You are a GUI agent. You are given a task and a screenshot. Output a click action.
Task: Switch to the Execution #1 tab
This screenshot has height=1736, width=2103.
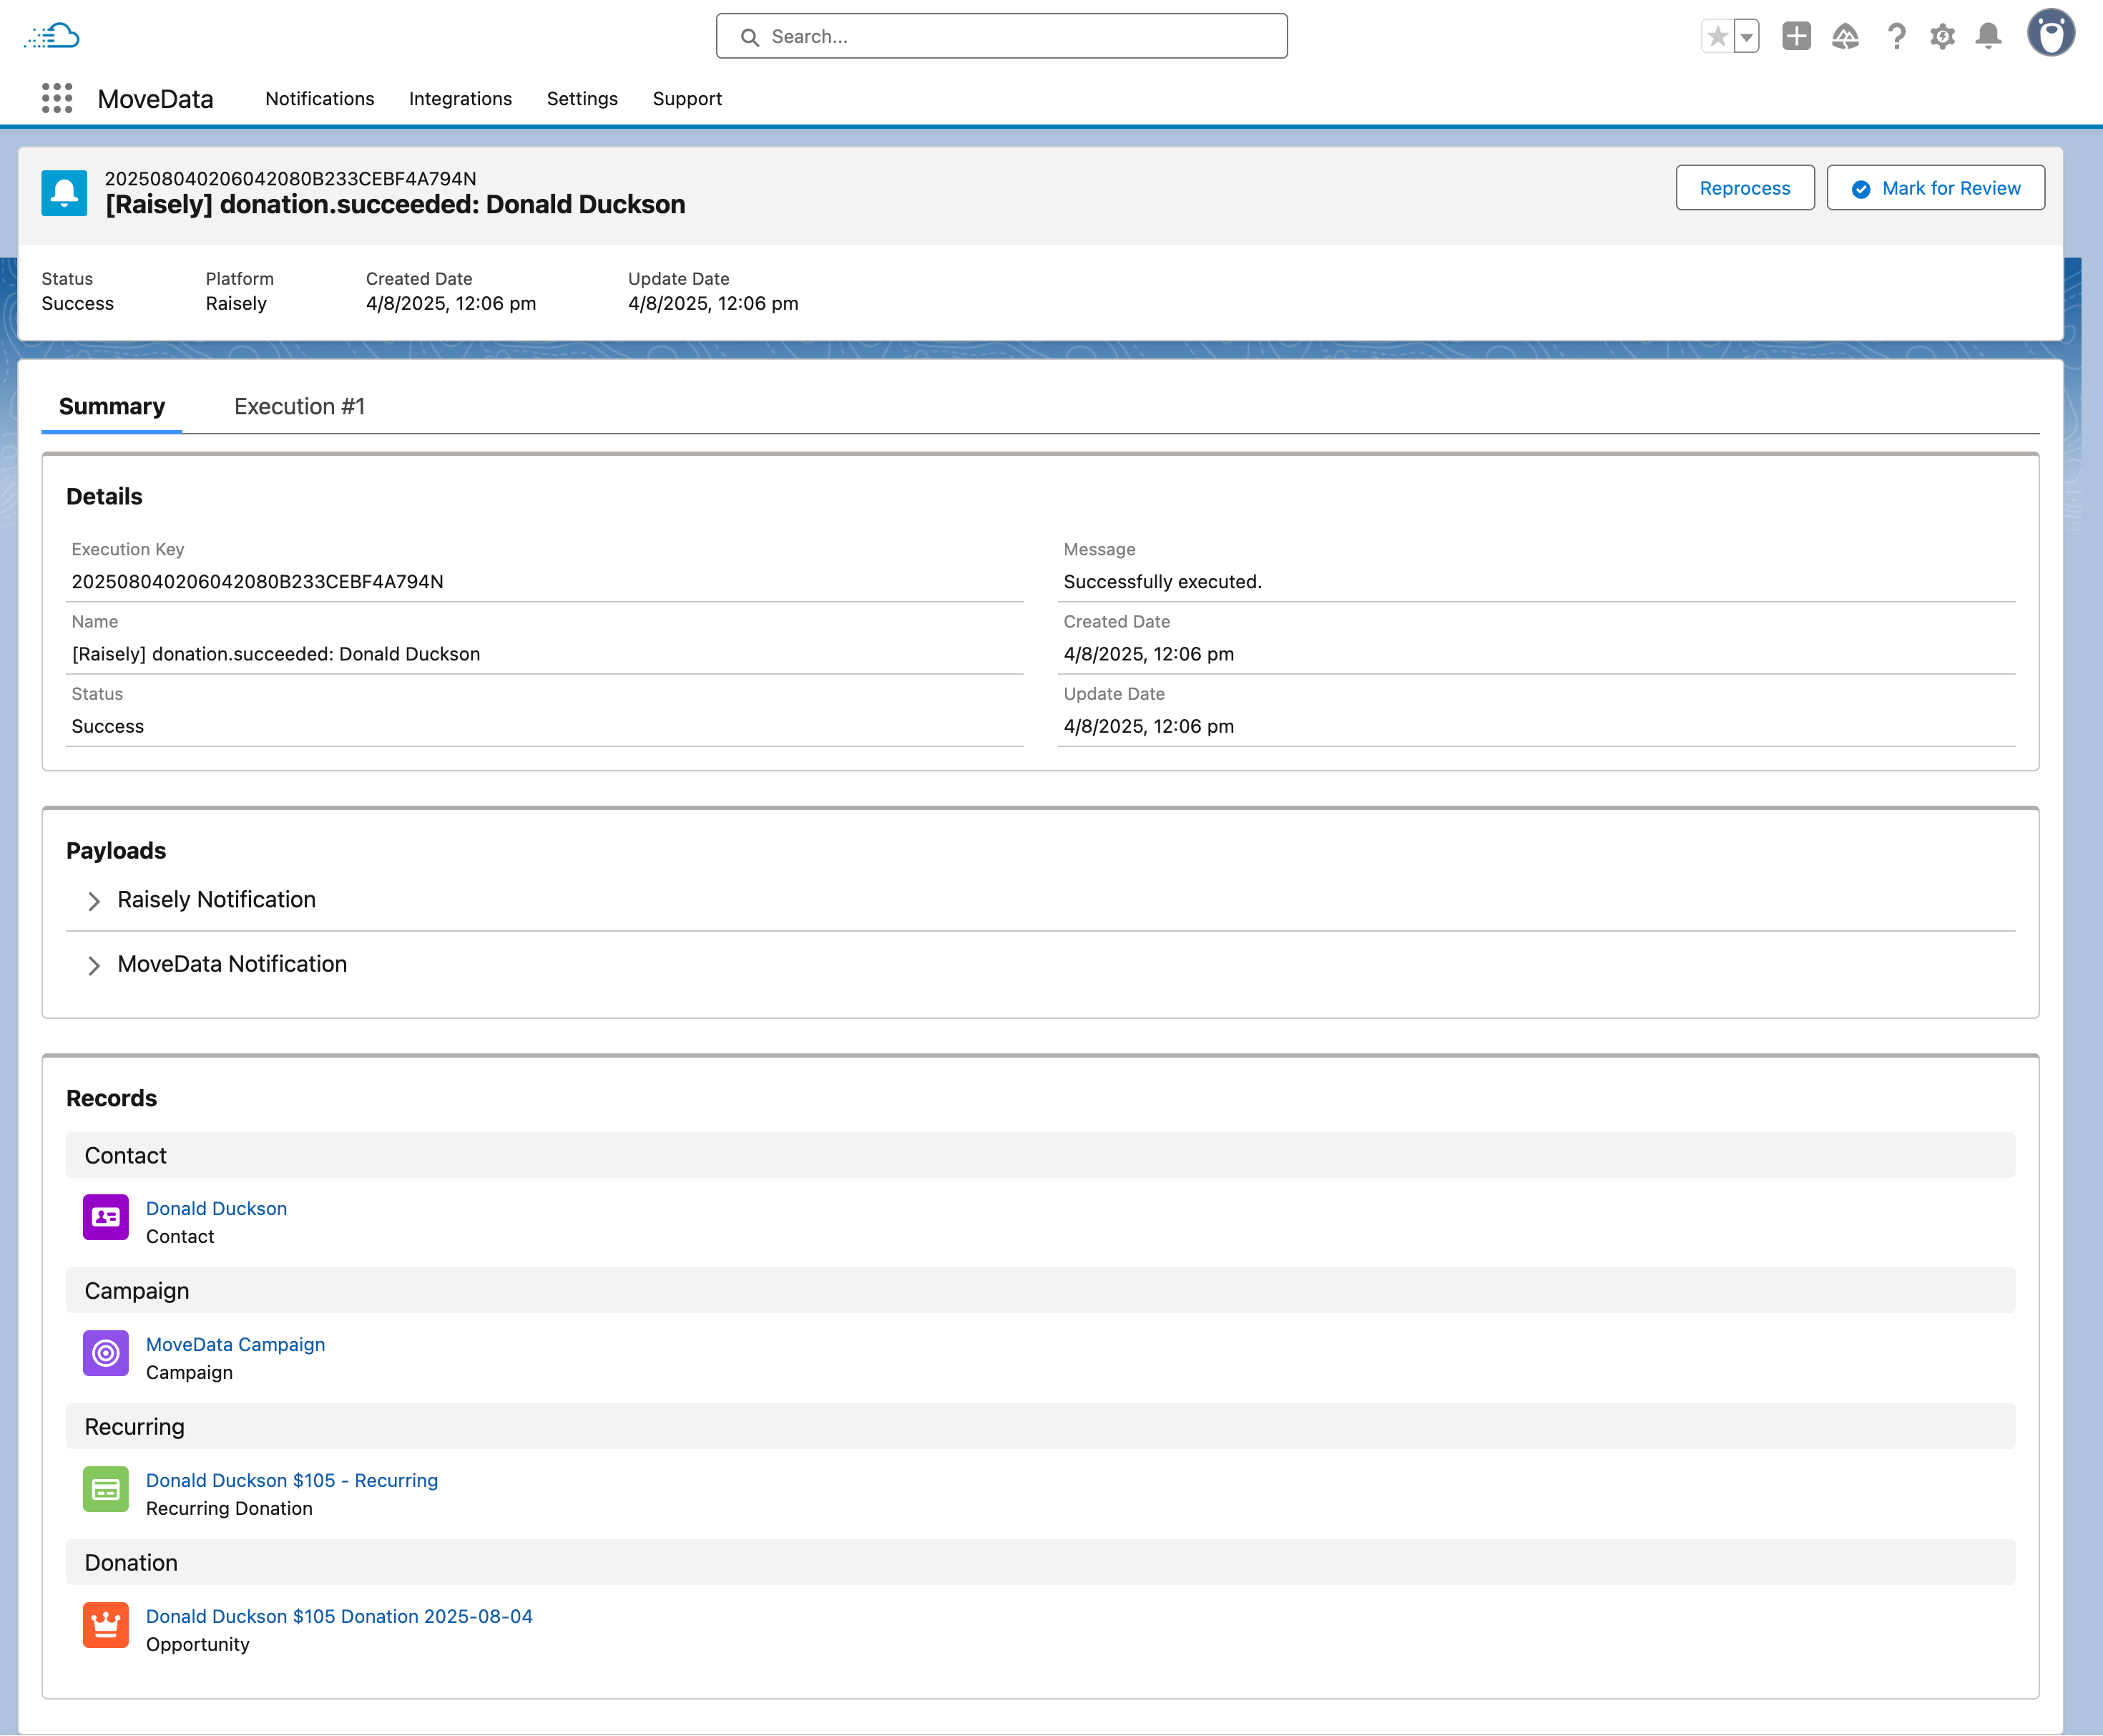pyautogui.click(x=299, y=406)
